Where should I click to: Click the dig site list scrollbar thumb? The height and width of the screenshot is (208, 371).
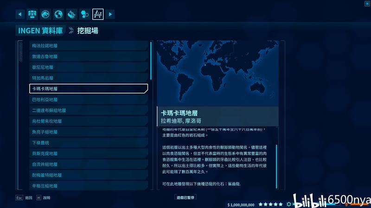[x=151, y=61]
